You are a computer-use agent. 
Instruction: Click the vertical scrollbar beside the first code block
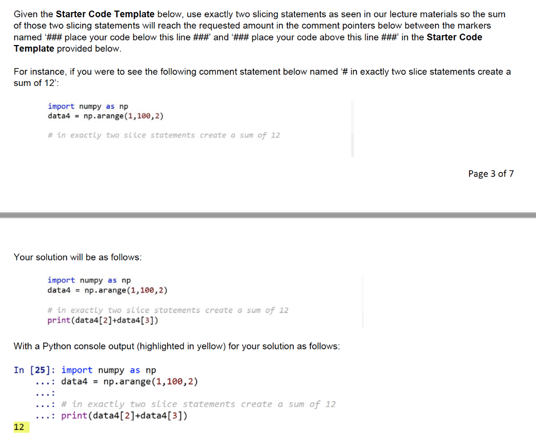coord(352,128)
